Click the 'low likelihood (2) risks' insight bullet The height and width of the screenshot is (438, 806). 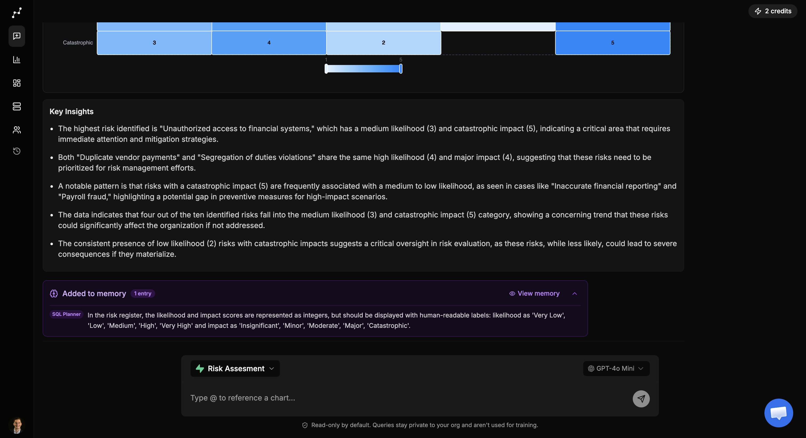pyautogui.click(x=367, y=249)
